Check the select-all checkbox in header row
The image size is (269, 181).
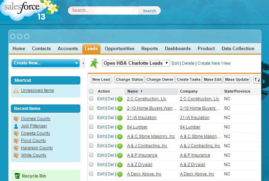[x=91, y=91]
